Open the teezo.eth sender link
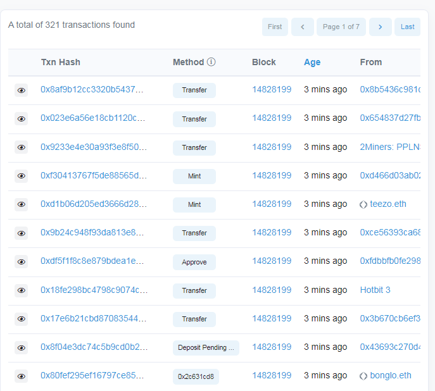This screenshot has height=391, width=435. click(388, 204)
